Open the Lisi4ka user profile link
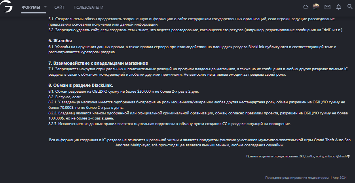 [x=310, y=157]
